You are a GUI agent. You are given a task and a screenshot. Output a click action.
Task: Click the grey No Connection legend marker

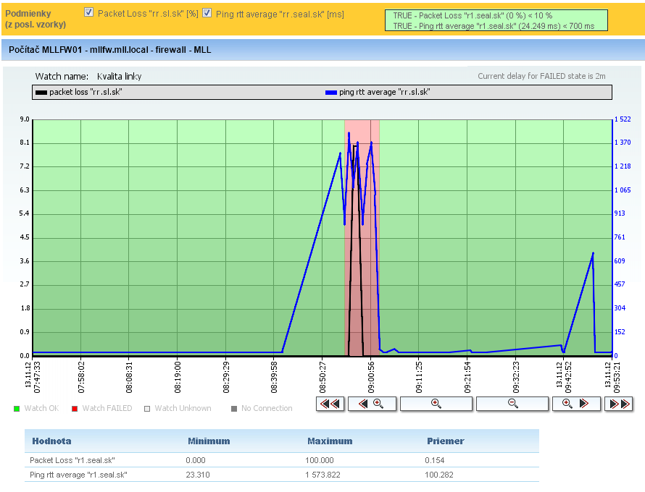[234, 409]
